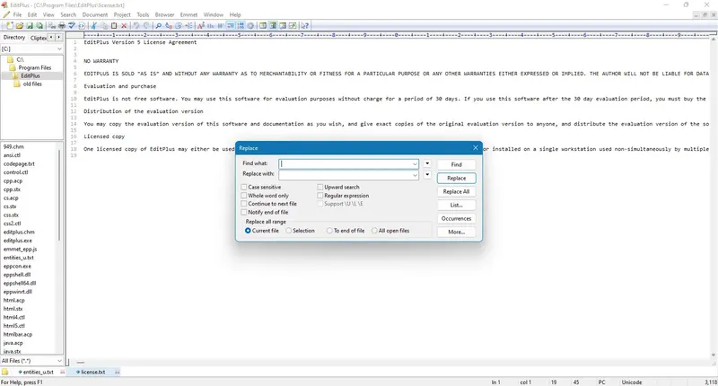This screenshot has width=718, height=386.
Task: Click the Cut scissors icon
Action: click(x=93, y=26)
